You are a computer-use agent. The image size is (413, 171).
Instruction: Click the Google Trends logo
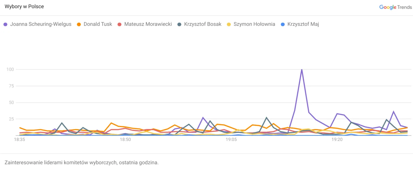[x=395, y=7]
